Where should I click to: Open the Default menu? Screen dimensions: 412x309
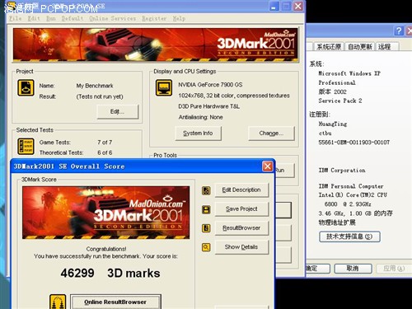[x=73, y=18]
